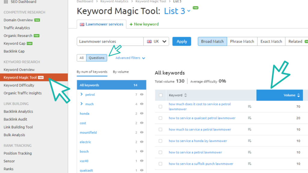Screen dimensions: 308x173
Task: Check box for 'how much to service' keyword
Action: 161,129
